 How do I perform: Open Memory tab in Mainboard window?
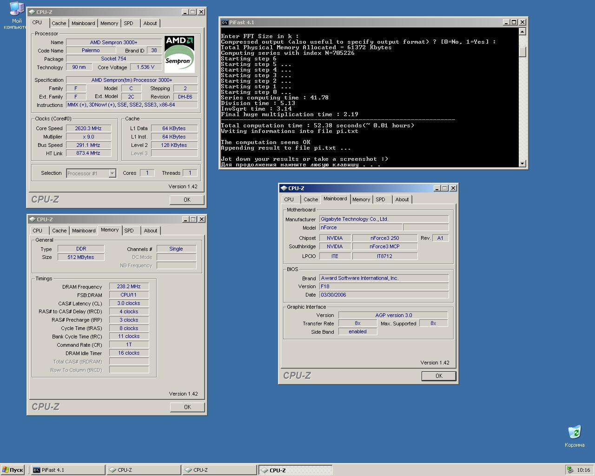(x=361, y=199)
